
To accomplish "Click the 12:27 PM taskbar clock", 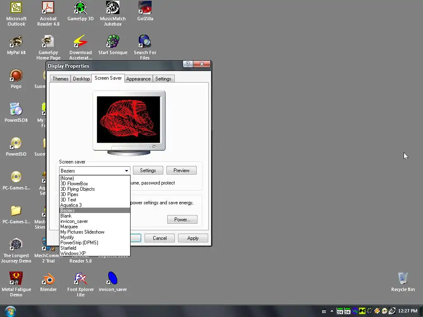I will point(408,311).
